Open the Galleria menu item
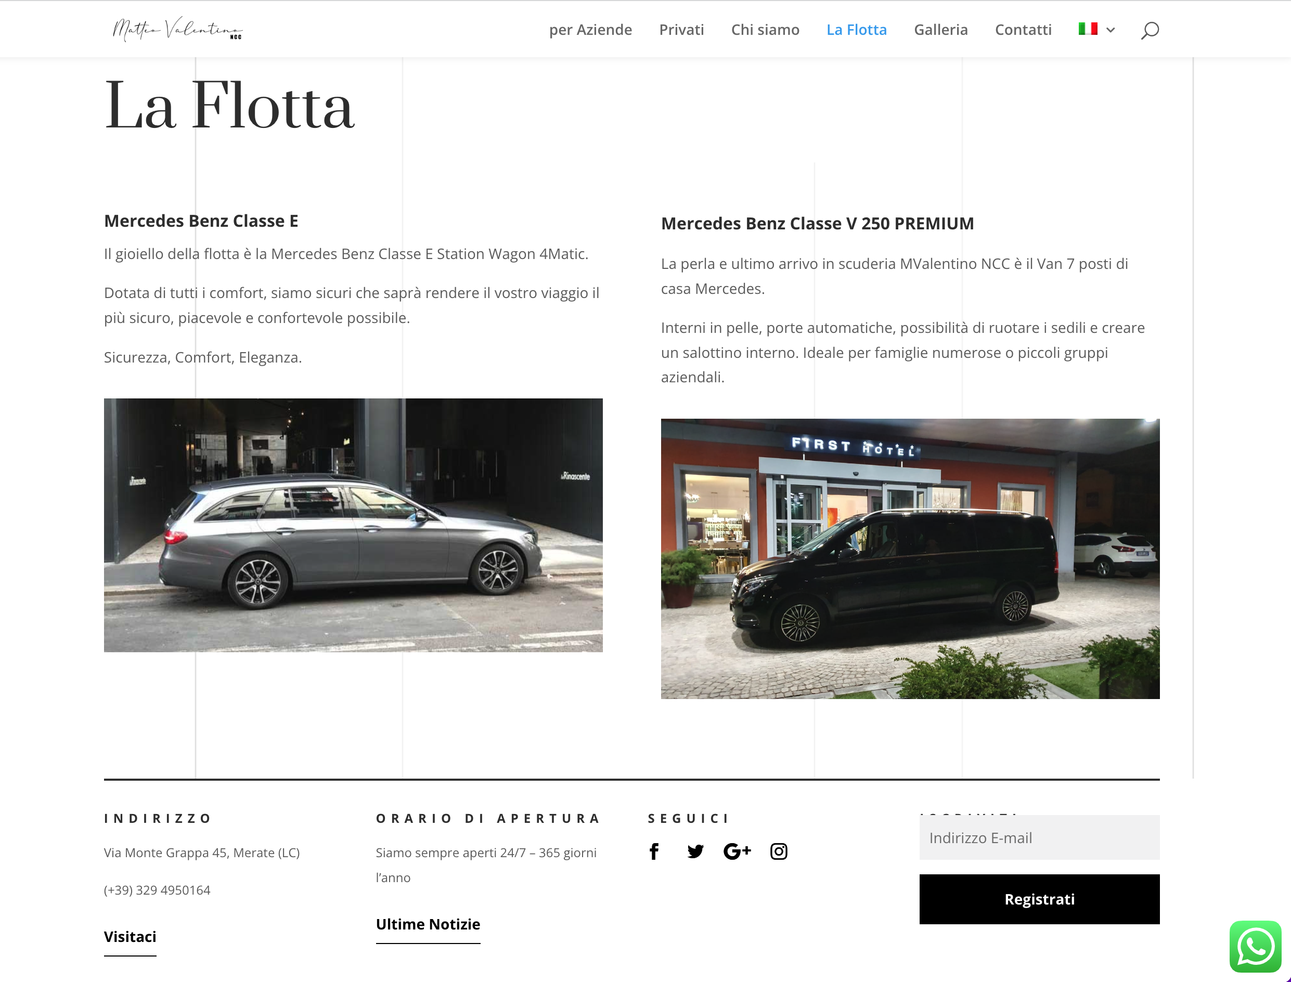 (x=940, y=30)
